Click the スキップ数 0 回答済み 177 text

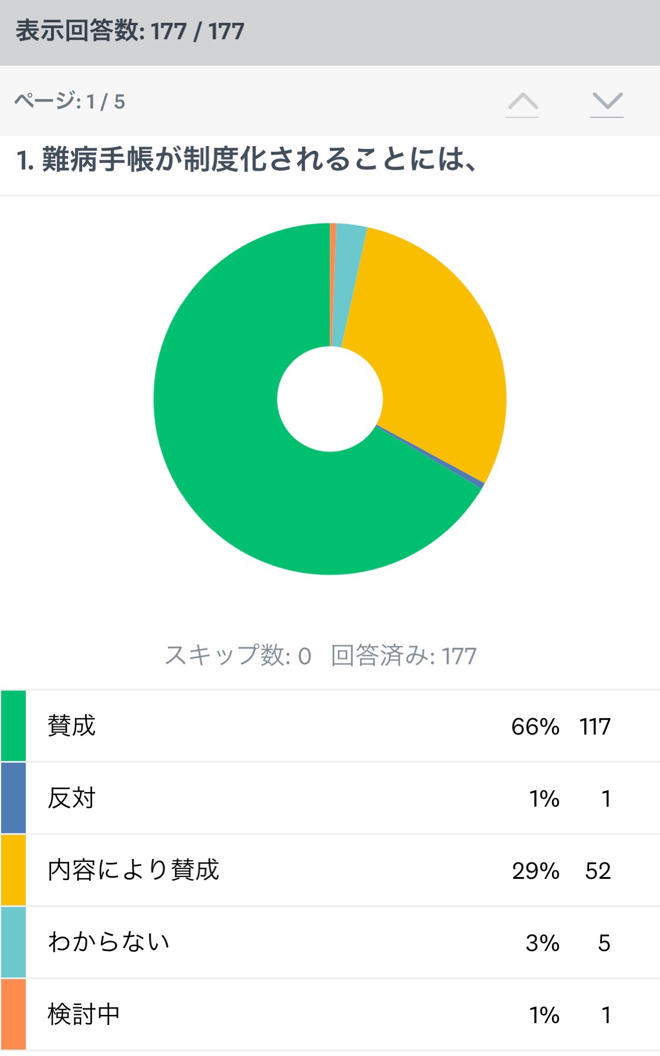point(320,655)
